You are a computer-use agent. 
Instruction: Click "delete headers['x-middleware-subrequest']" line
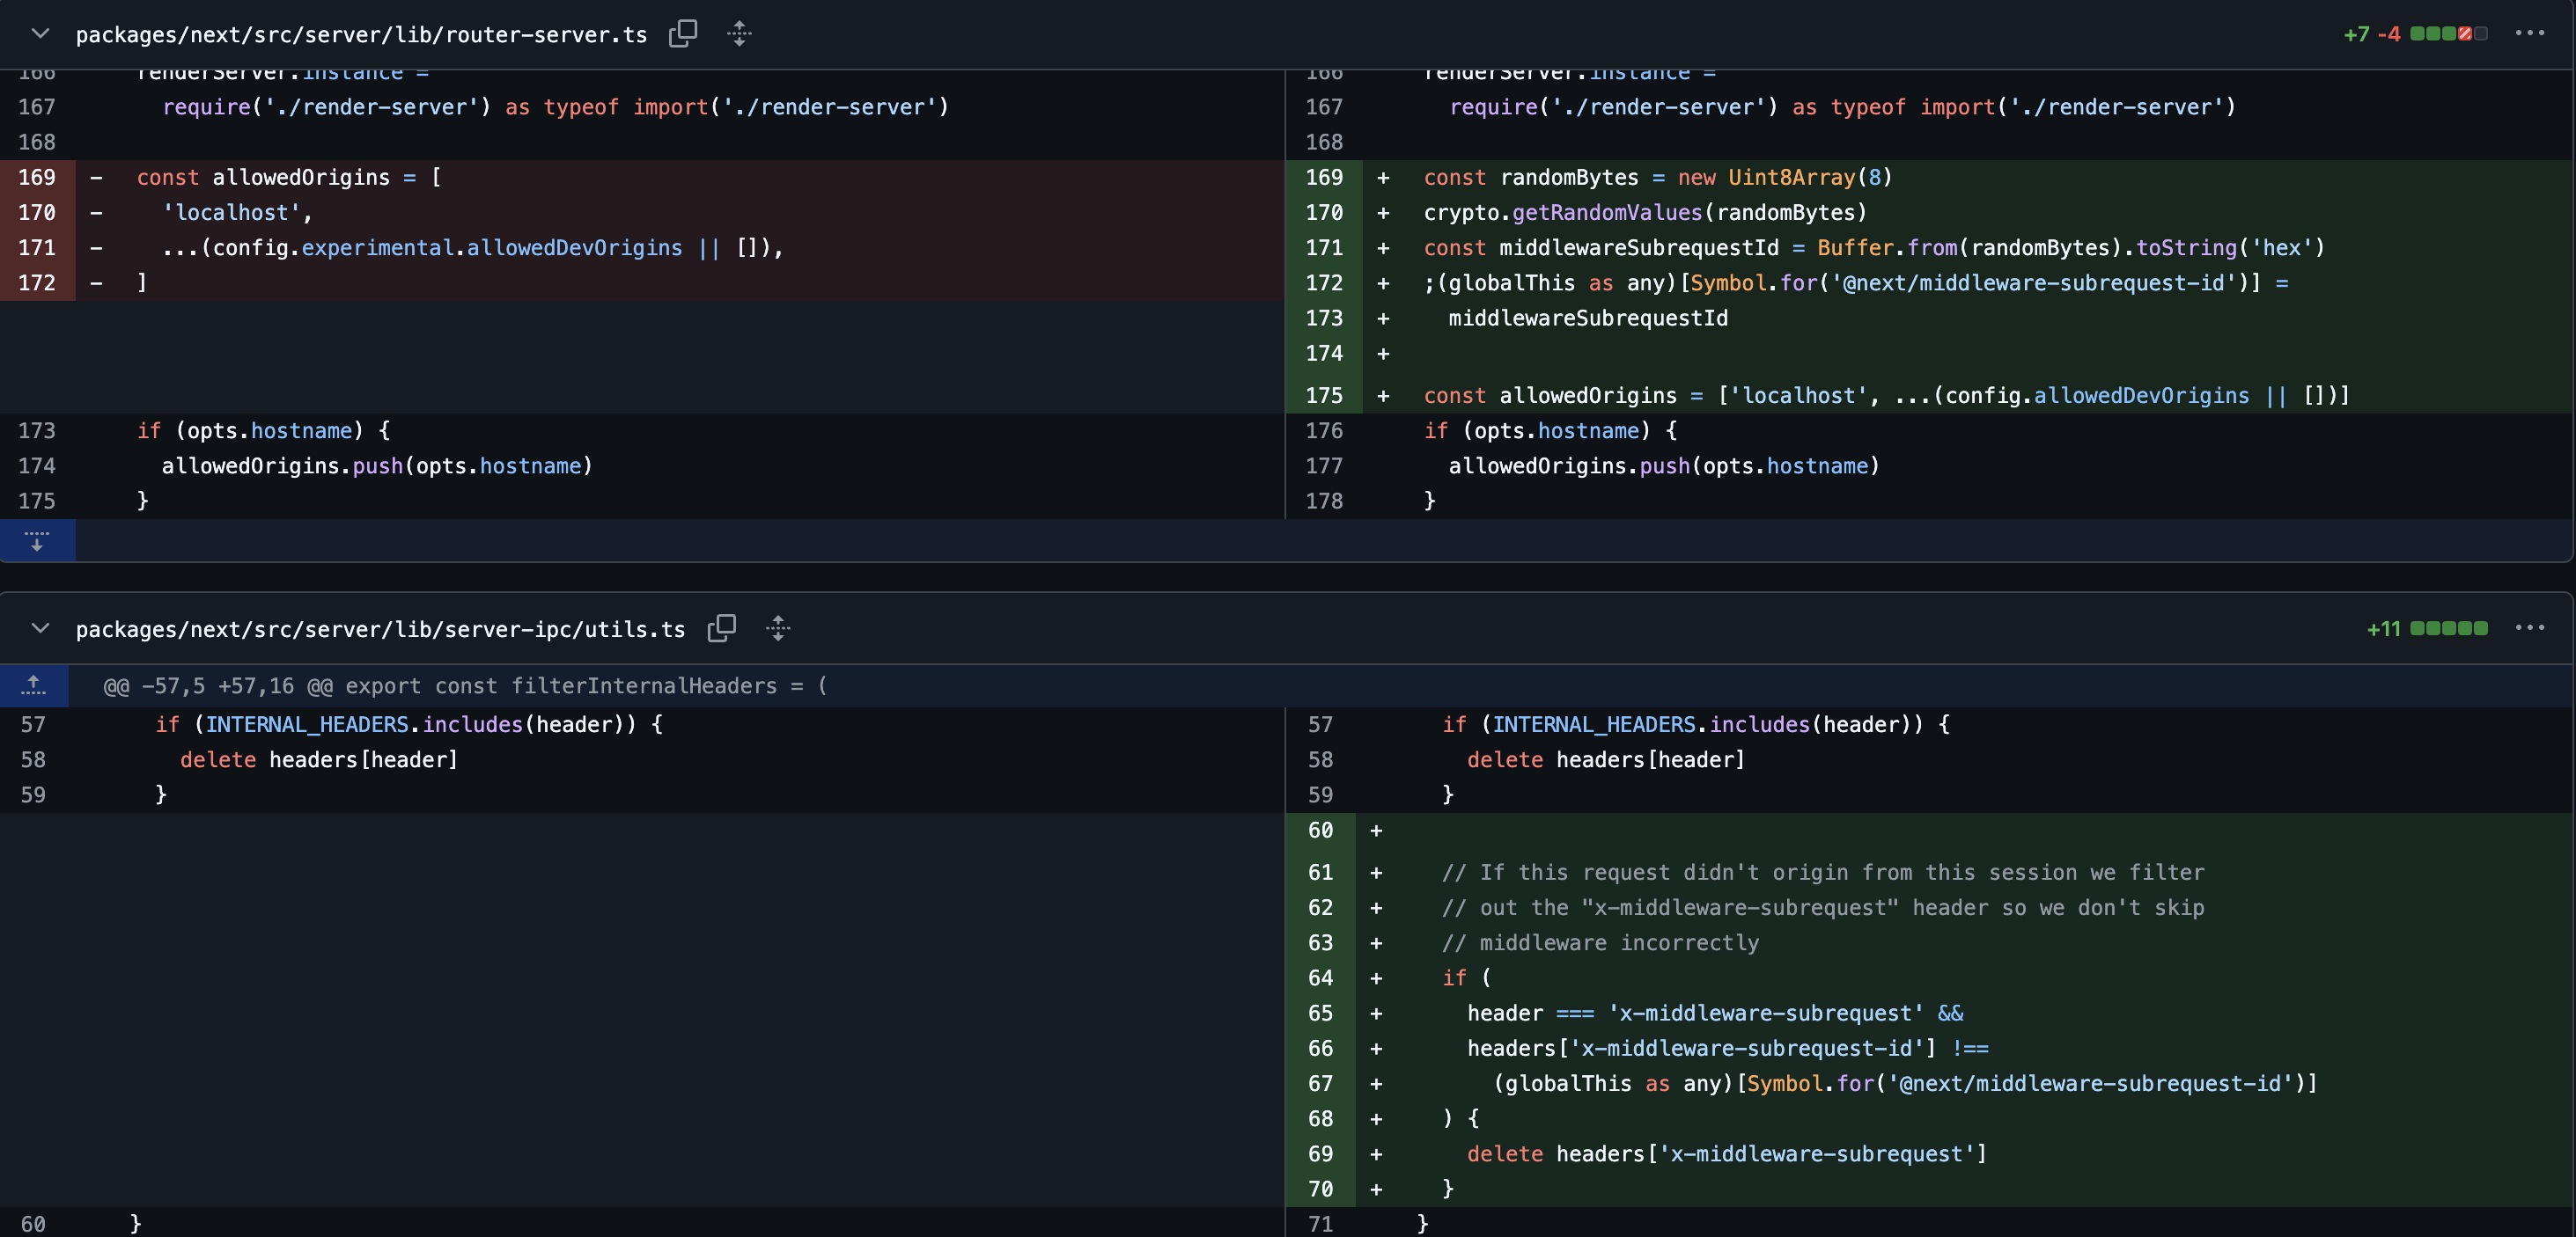[1727, 1153]
